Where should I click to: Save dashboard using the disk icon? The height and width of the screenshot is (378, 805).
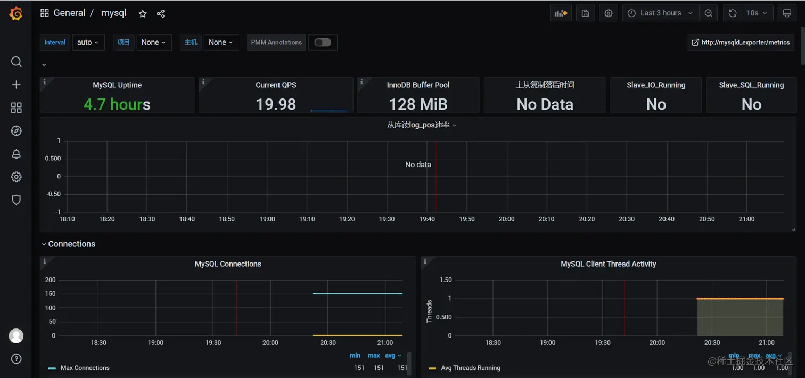click(x=585, y=13)
